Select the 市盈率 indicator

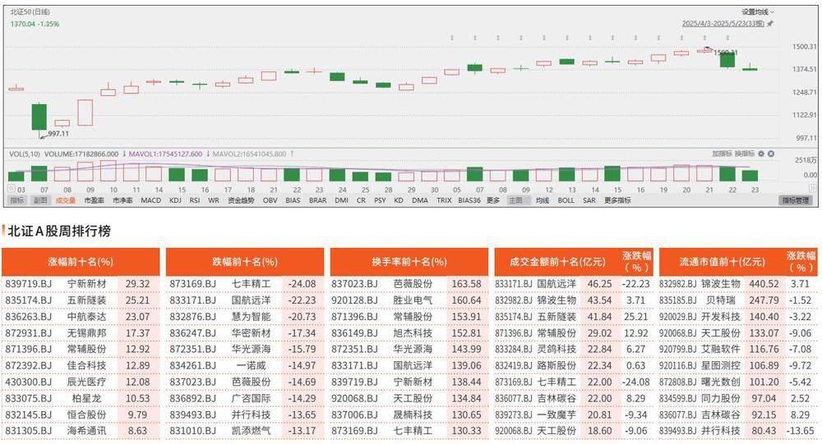coord(94,200)
